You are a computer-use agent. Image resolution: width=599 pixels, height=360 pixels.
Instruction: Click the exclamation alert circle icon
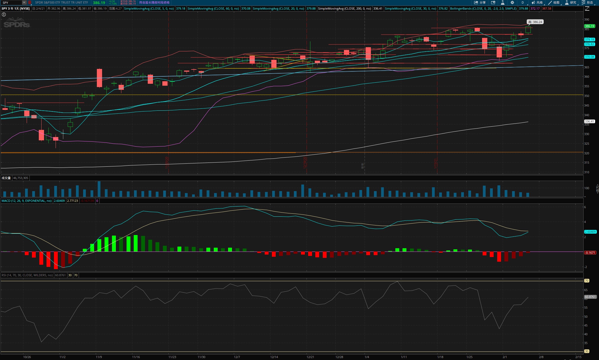(x=4, y=15)
